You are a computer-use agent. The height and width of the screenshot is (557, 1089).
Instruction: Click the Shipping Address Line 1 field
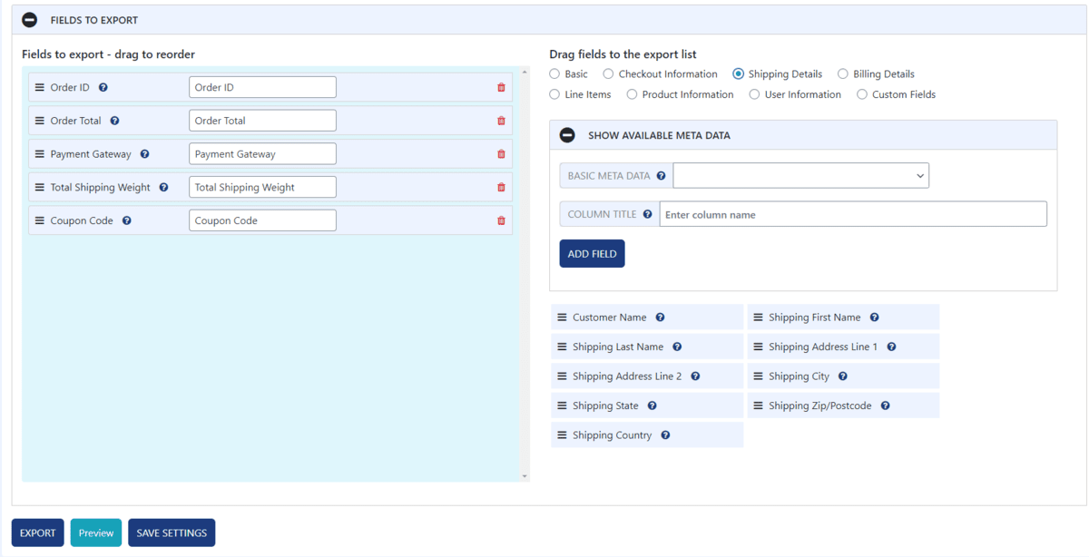[x=843, y=347]
